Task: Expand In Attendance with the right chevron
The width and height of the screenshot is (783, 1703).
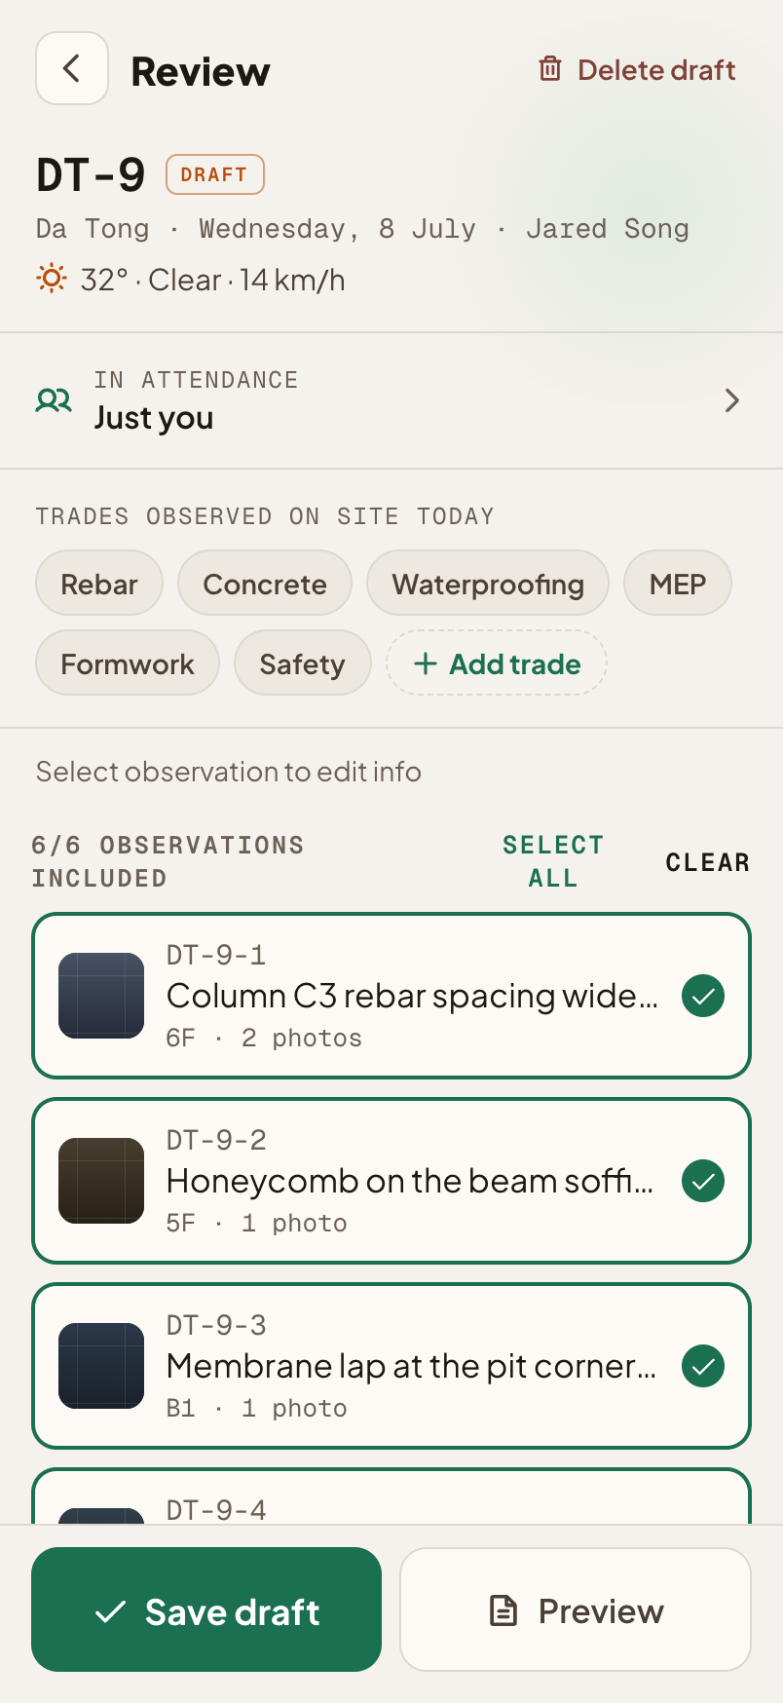Action: coord(732,400)
